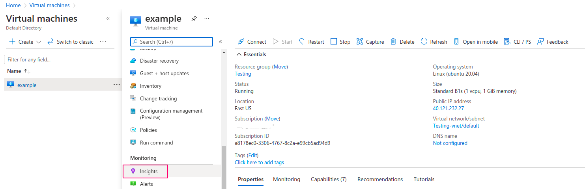Open Insights under Monitoring
Viewport: 585px width, 189px height.
coord(146,171)
